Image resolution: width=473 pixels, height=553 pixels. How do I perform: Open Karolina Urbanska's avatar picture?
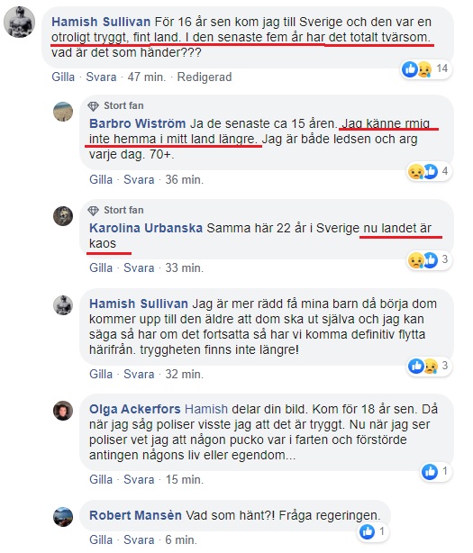point(63,216)
